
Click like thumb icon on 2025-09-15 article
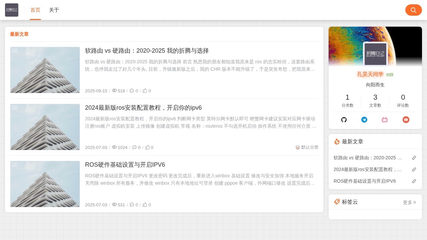click(145, 91)
